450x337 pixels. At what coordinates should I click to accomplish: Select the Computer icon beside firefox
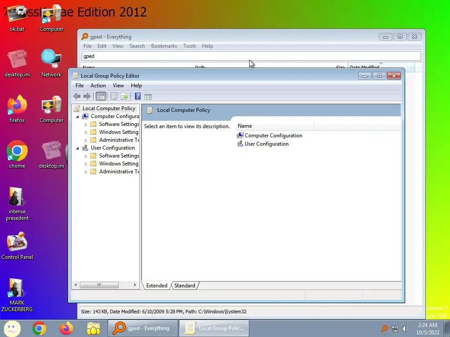pos(51,109)
